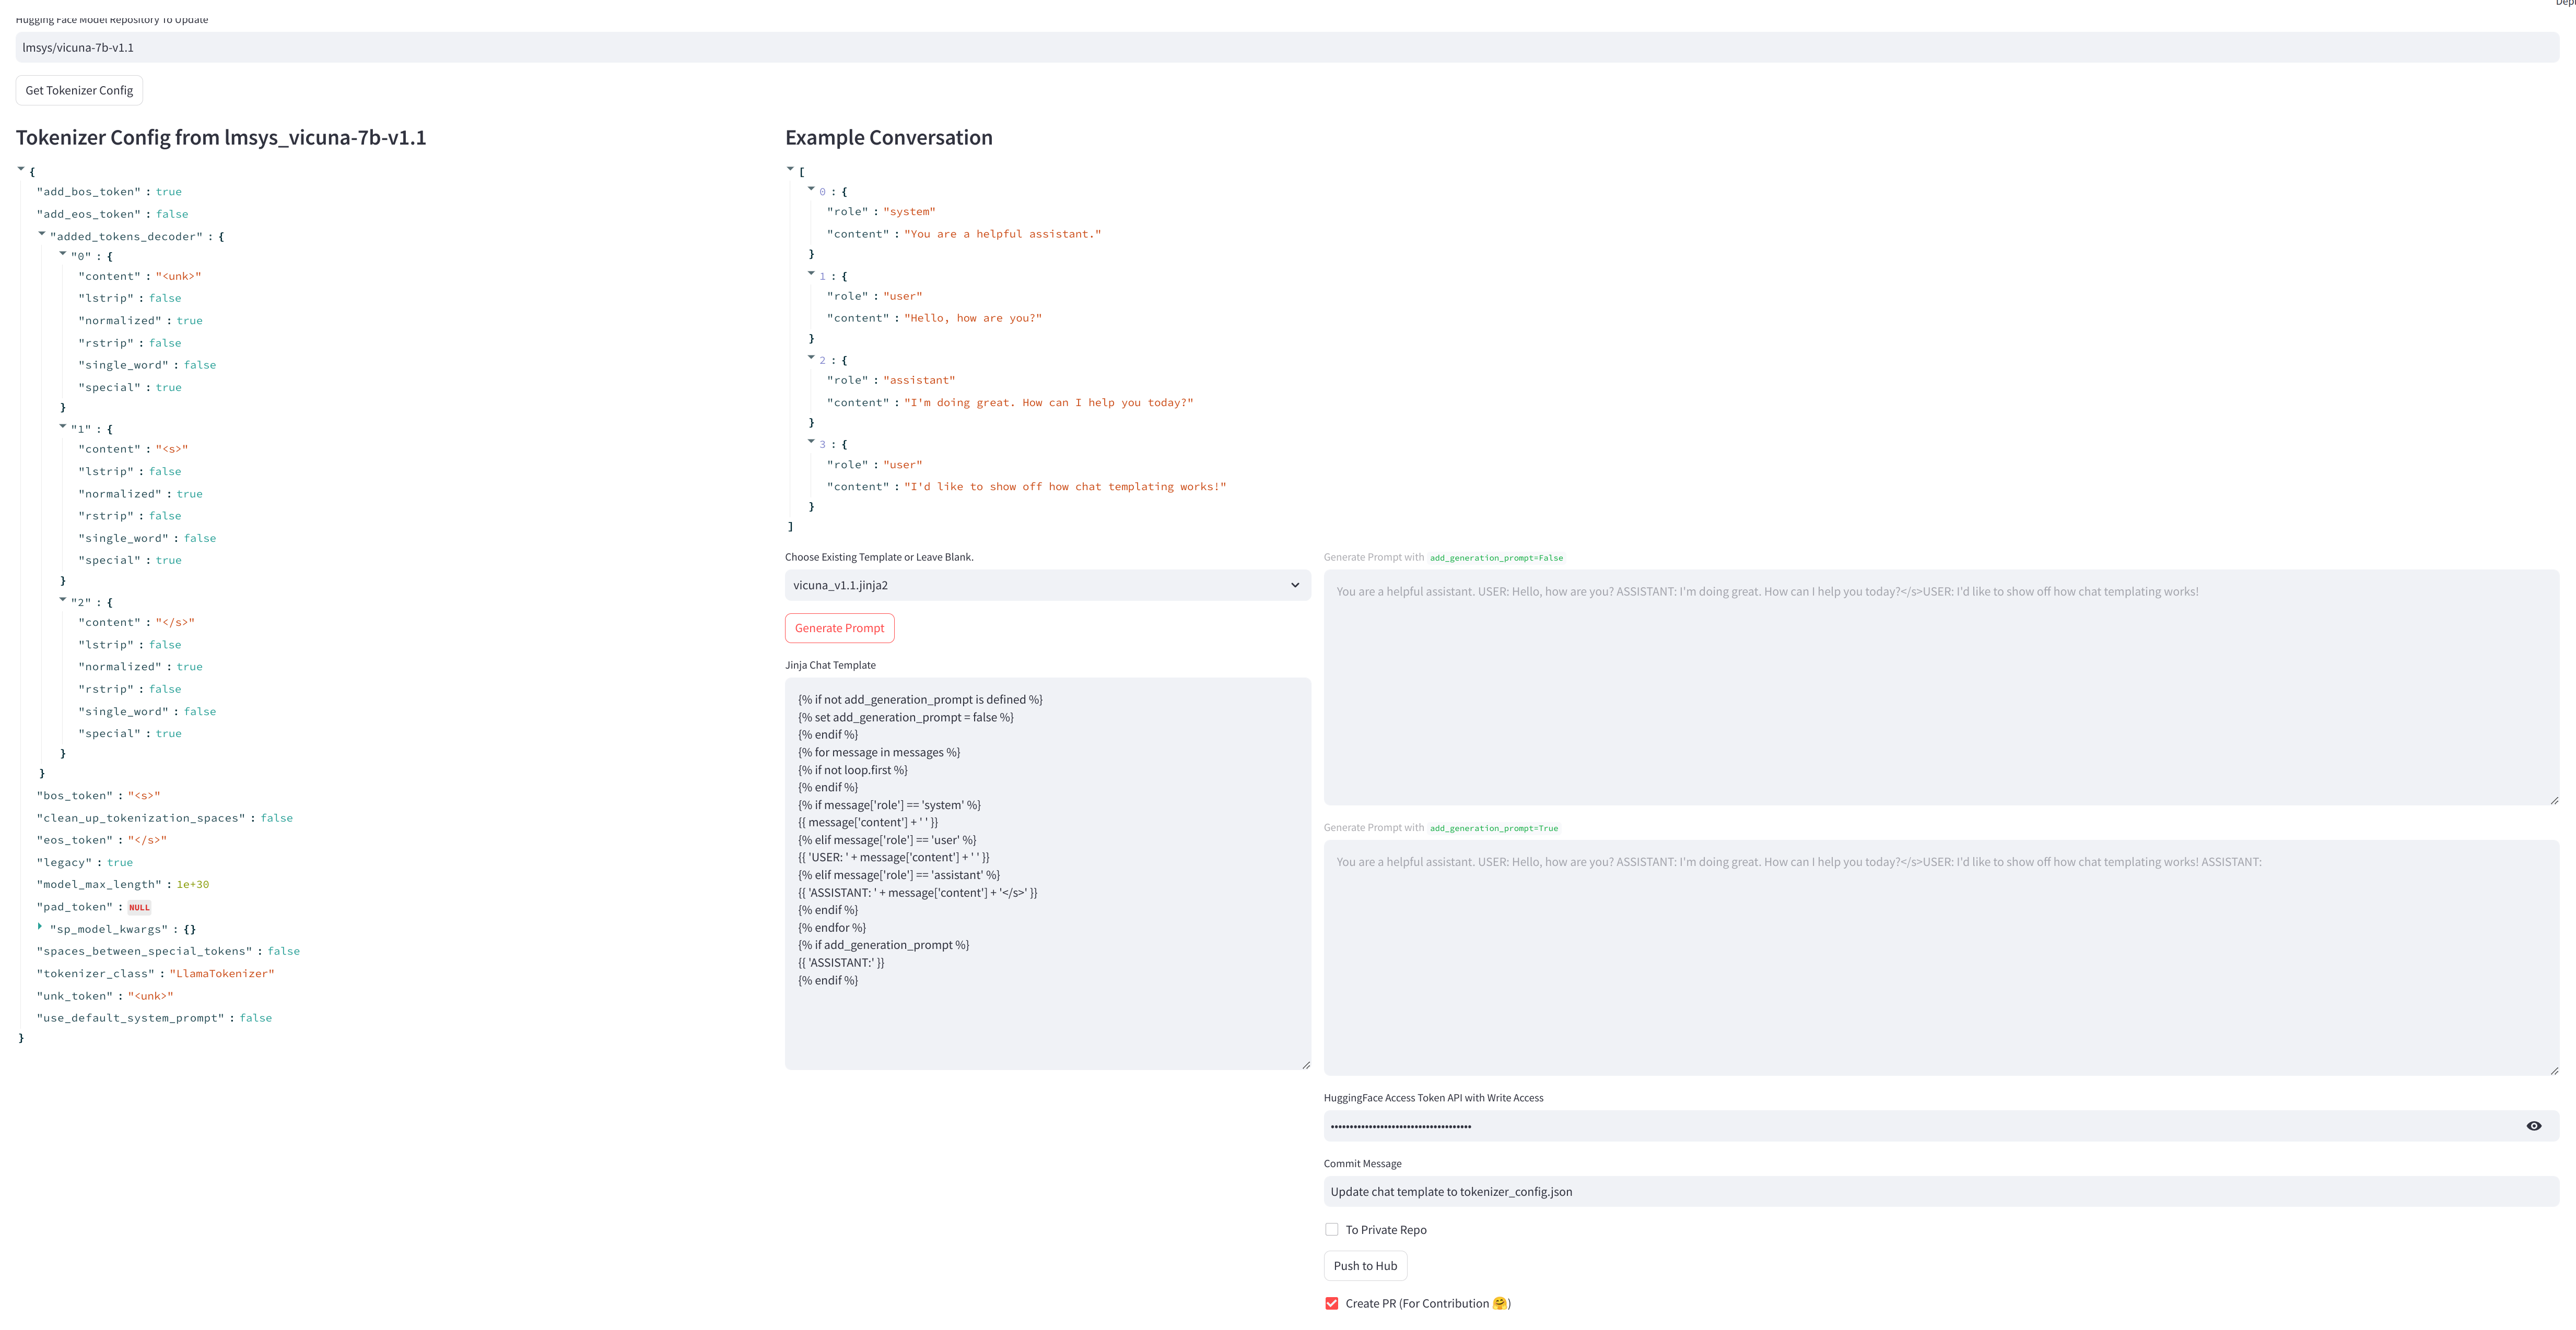Image resolution: width=2576 pixels, height=1330 pixels.
Task: Uncheck Create PR For Contribution checkbox
Action: tap(1331, 1303)
